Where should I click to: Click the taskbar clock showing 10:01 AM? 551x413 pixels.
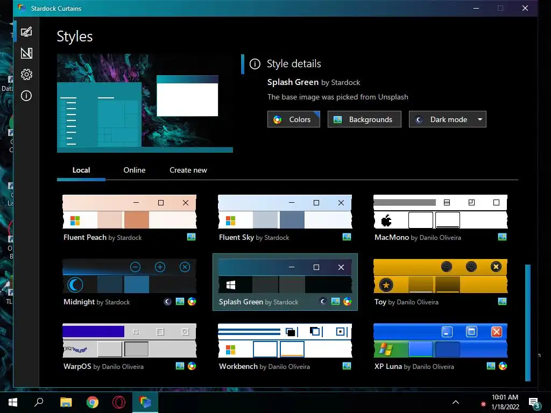(x=505, y=402)
